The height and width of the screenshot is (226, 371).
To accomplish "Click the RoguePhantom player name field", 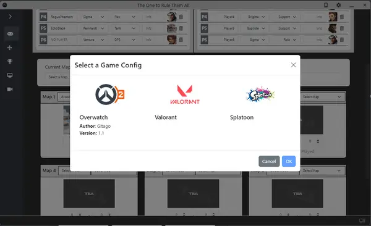I will click(x=64, y=17).
